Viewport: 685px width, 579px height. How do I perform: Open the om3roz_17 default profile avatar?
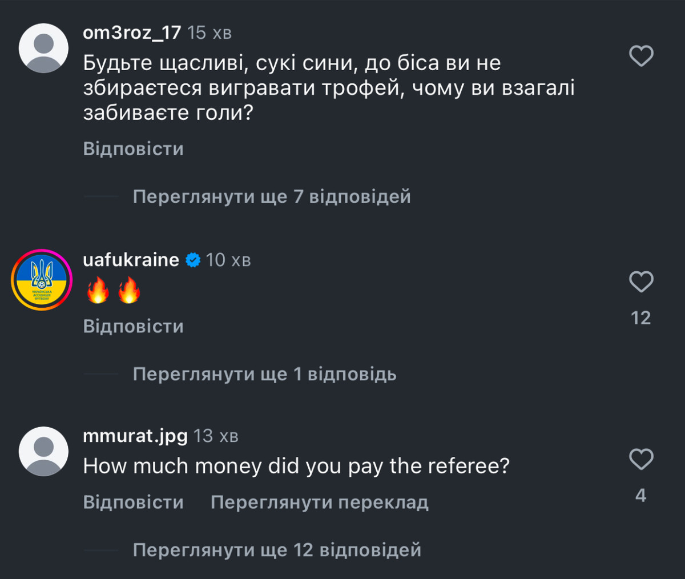tap(43, 48)
